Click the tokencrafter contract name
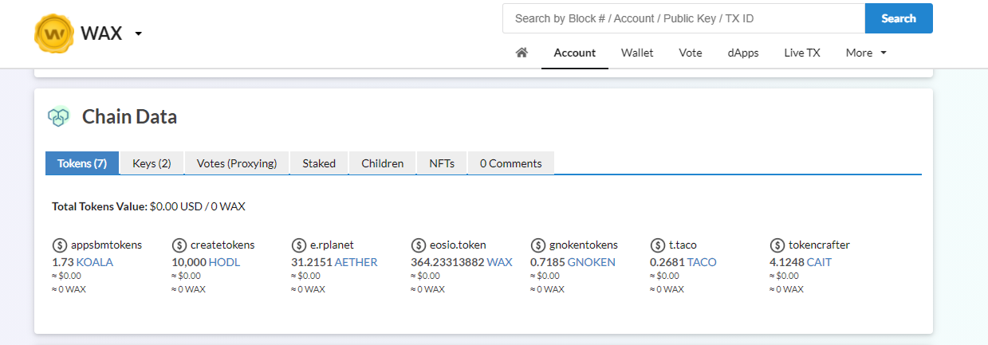 pyautogui.click(x=820, y=245)
